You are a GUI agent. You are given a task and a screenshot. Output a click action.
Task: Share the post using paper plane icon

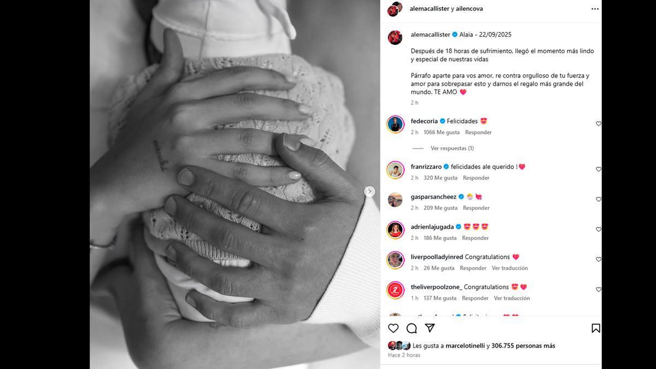click(x=430, y=328)
